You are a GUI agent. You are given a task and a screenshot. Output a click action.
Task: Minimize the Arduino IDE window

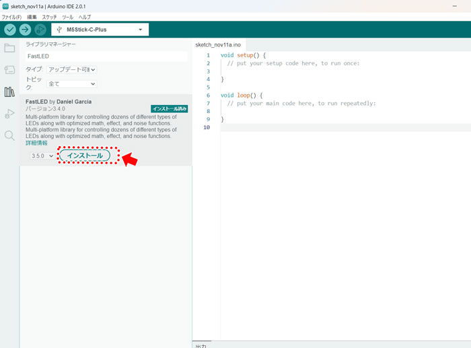click(455, 6)
